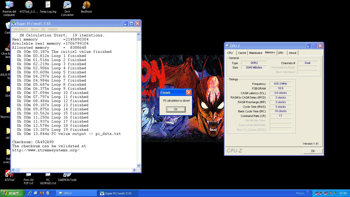Click the 3.0 clocks CAS# Latency value
The height and width of the screenshot is (197, 350).
point(281,93)
